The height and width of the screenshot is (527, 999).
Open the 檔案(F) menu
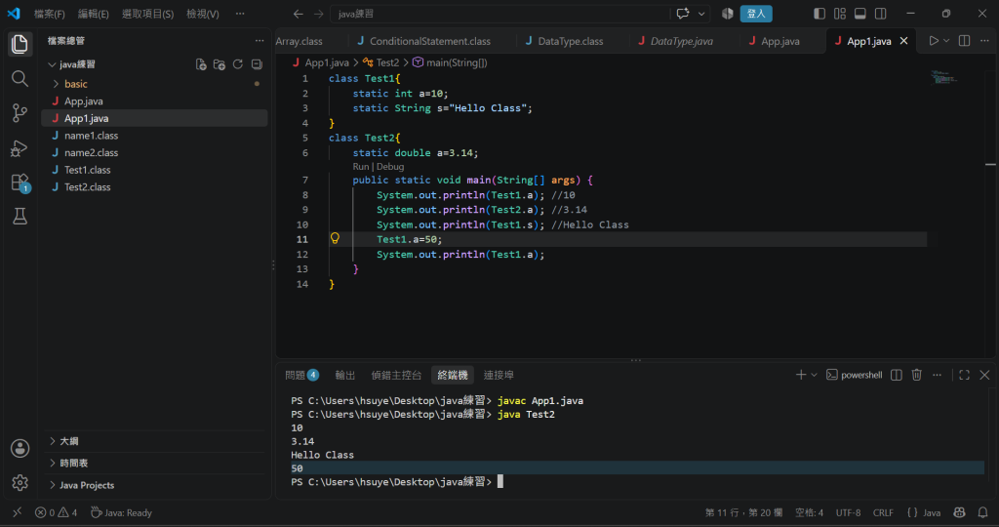coord(49,14)
